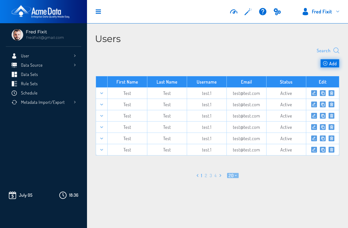Click Fred Fixit's sidebar profile photo

(x=17, y=35)
